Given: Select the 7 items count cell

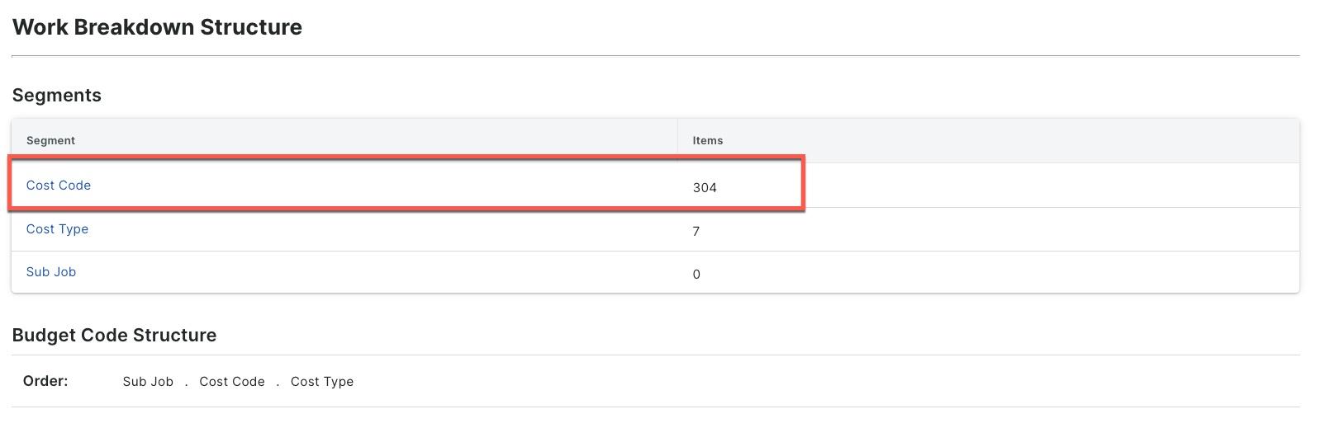Looking at the screenshot, I should coord(696,232).
